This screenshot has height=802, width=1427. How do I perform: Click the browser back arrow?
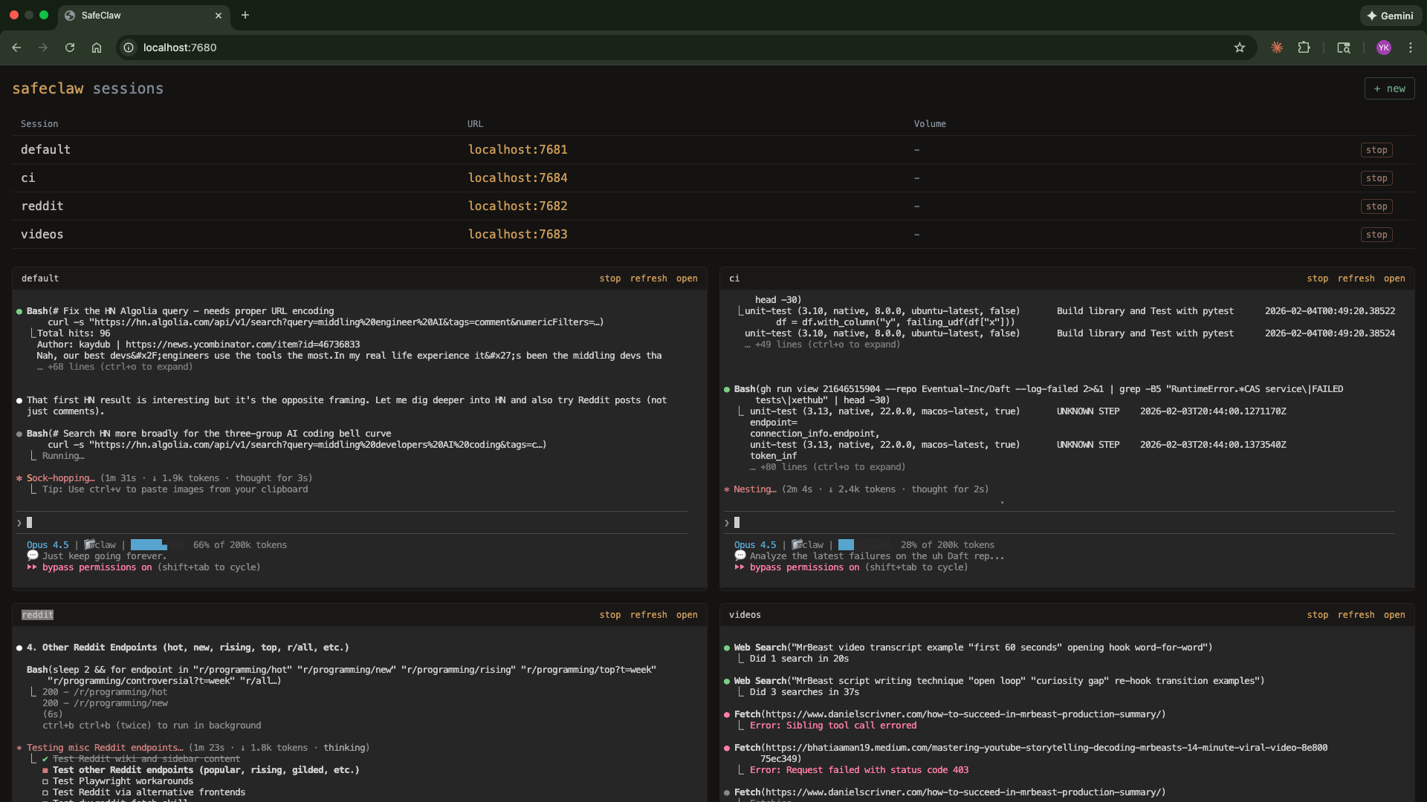16,48
